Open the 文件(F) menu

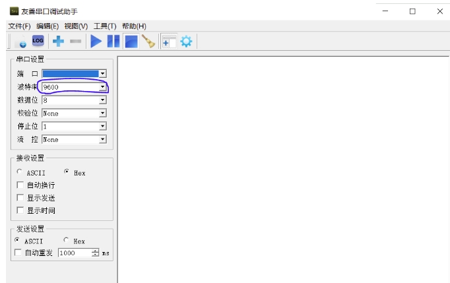click(x=19, y=26)
